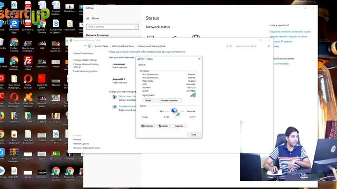
Task: Click All Control Panel Items breadcrumb
Action: click(123, 46)
